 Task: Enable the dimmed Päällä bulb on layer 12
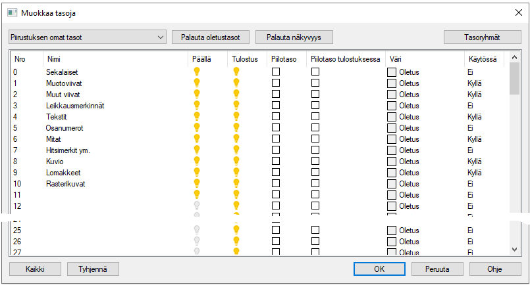pyautogui.click(x=196, y=206)
